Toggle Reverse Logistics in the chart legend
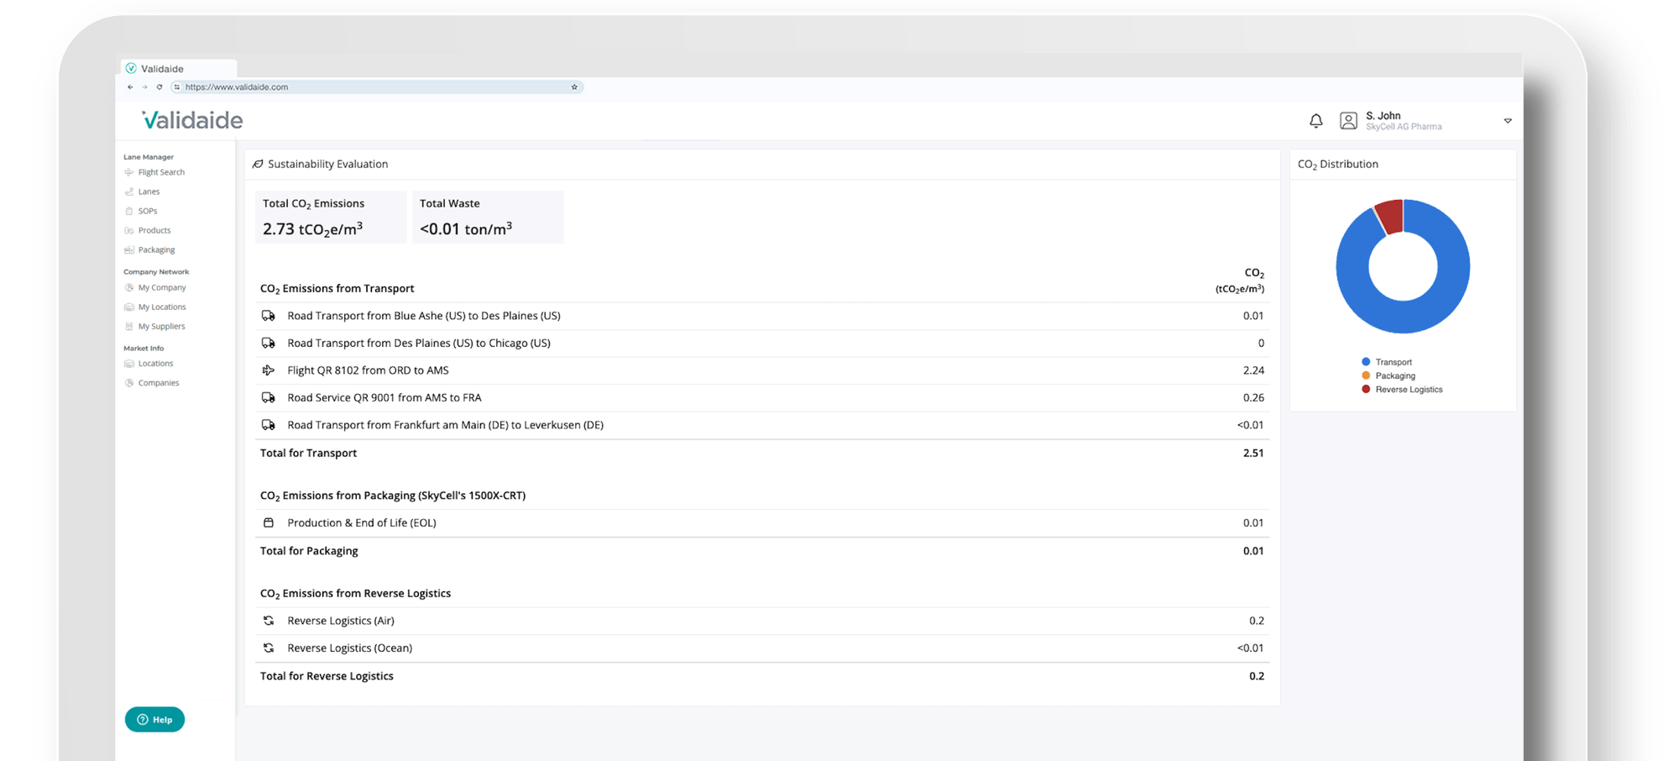The height and width of the screenshot is (761, 1679). (x=1401, y=389)
